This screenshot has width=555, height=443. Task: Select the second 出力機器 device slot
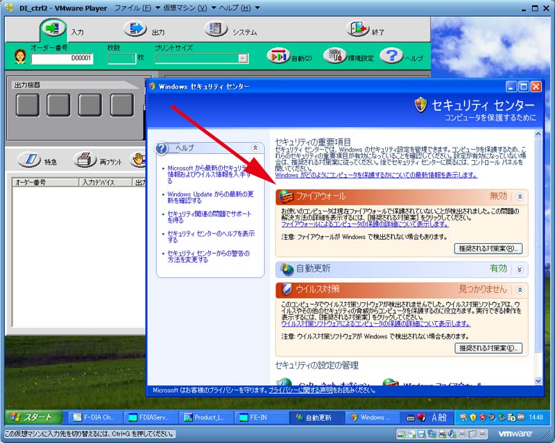[58, 105]
